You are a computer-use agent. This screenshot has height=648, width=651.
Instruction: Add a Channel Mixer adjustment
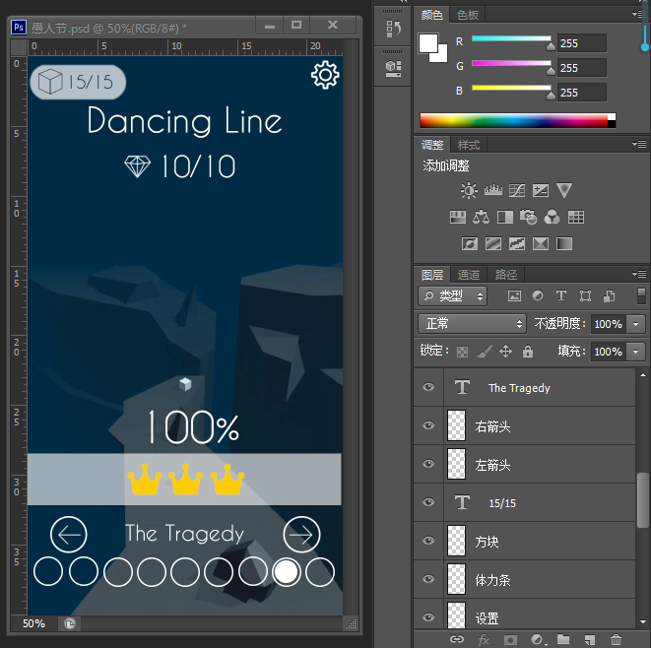pos(552,217)
